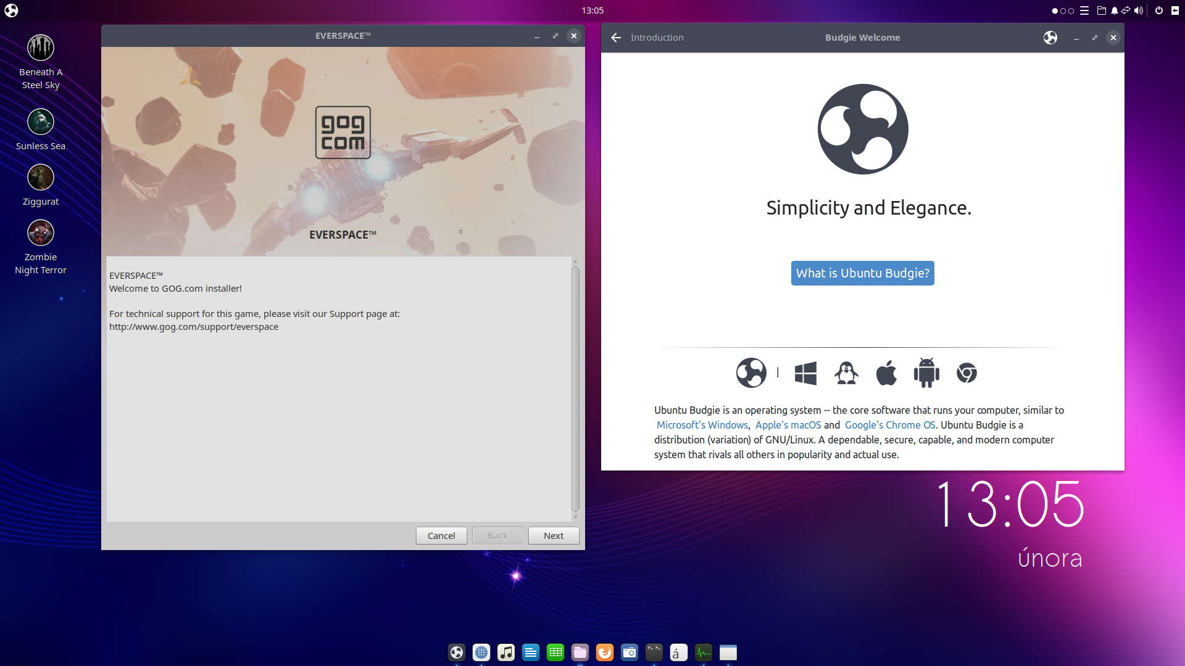
Task: Click What is Ubuntu Budgie? button
Action: point(862,273)
